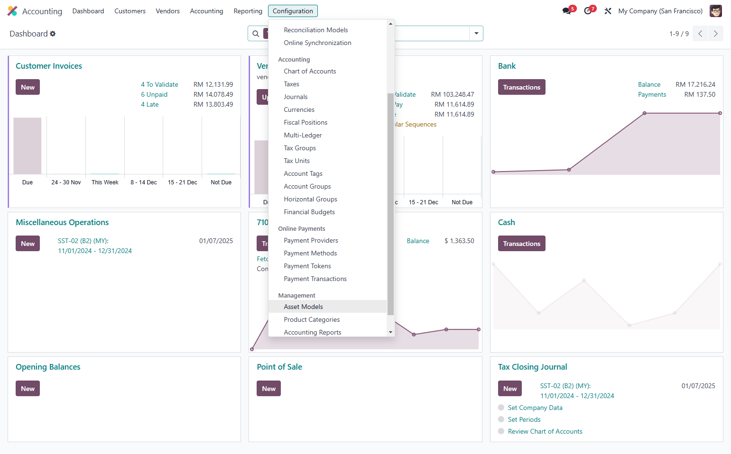Open the user avatar menu
Image resolution: width=731 pixels, height=454 pixels.
pyautogui.click(x=715, y=11)
